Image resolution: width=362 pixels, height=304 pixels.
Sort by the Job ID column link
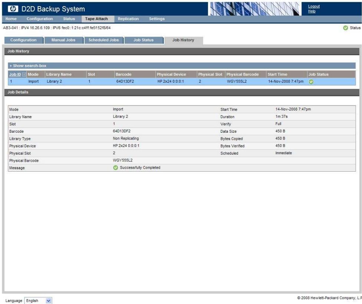tap(15, 74)
